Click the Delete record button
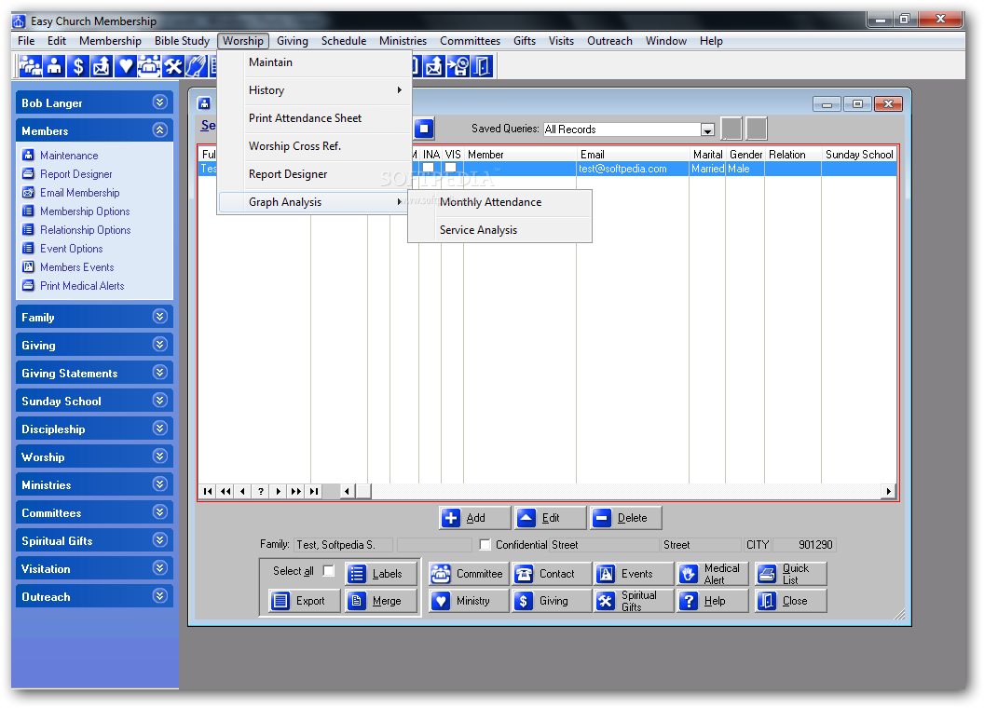The width and height of the screenshot is (984, 708). [625, 518]
